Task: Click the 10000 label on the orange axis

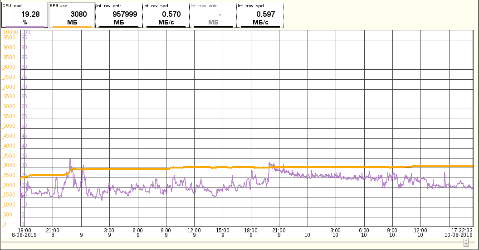Action: [10, 32]
